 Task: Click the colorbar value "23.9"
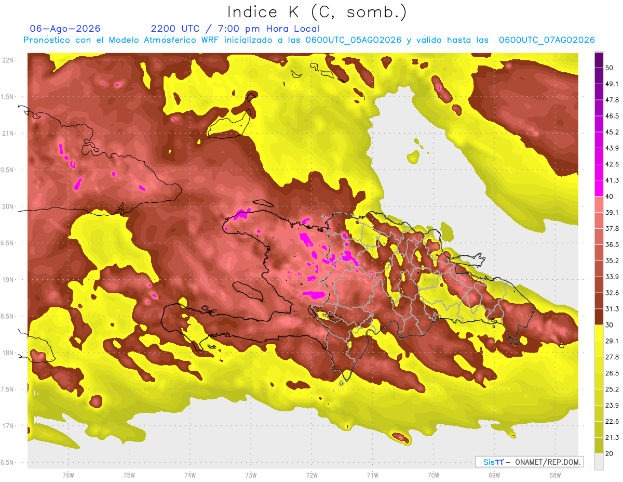point(612,406)
